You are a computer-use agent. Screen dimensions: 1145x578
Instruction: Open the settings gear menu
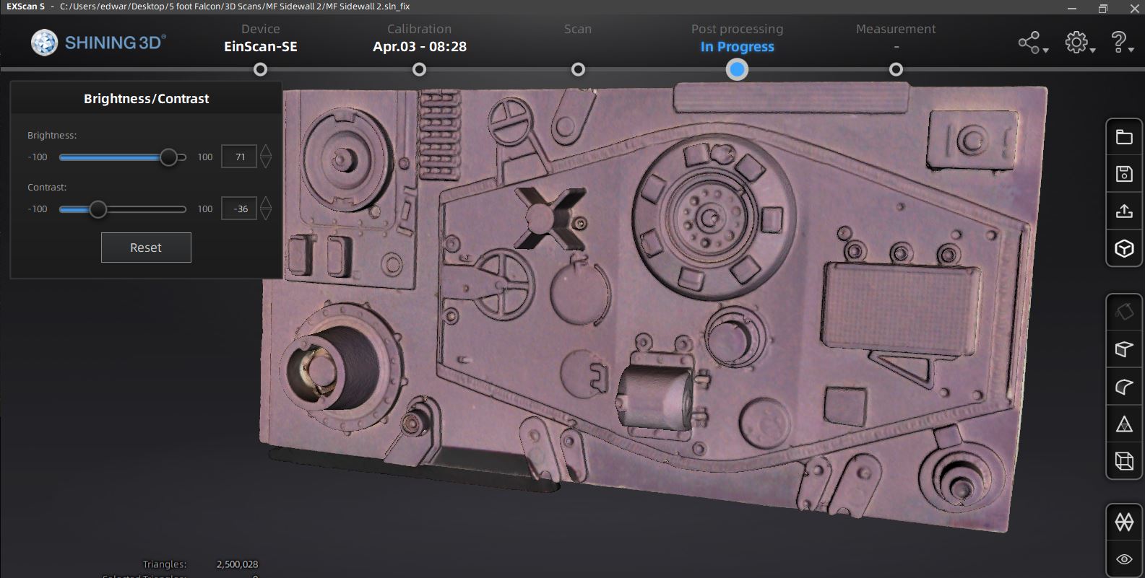pyautogui.click(x=1076, y=42)
